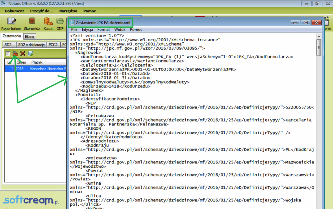Switch to the Zestawienia tab
Screen dimensions: 333x209
(x=12, y=36)
